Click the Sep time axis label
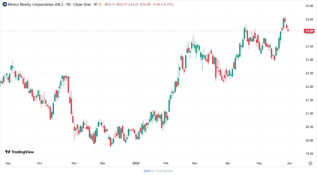 click(8, 163)
